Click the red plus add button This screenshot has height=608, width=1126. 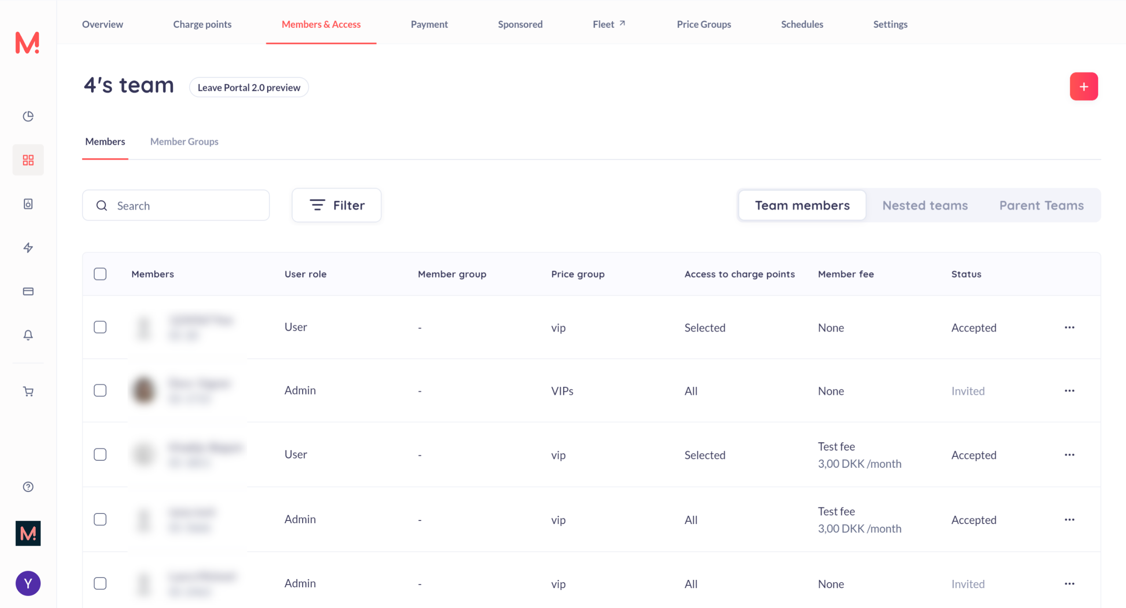1084,87
